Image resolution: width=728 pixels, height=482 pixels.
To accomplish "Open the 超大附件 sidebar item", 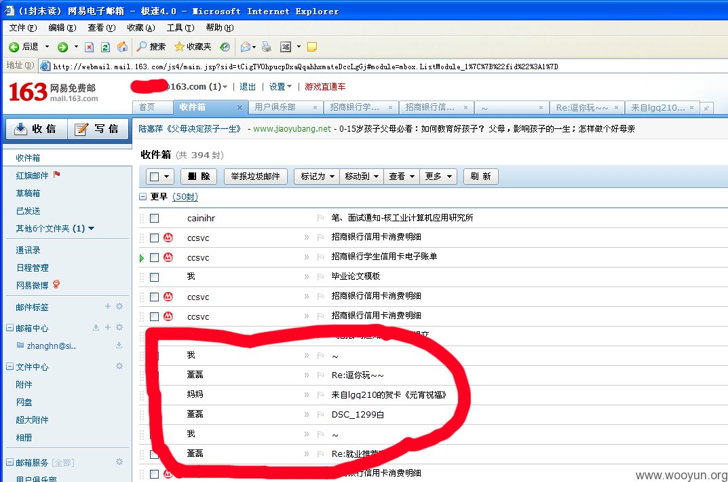I will pos(32,420).
